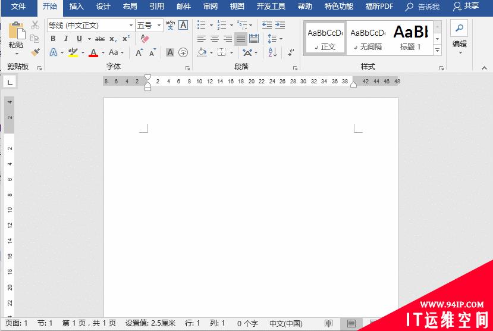Switch to Read Mode view icon
The image size is (493, 331).
point(328,323)
